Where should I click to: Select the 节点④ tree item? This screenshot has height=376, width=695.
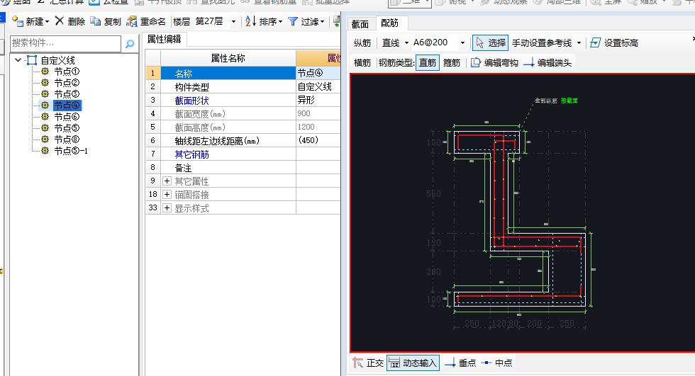pos(67,106)
